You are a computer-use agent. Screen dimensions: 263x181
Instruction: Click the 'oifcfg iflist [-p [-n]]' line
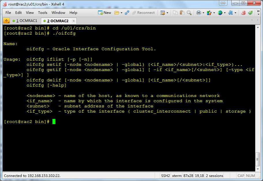[x=59, y=59]
